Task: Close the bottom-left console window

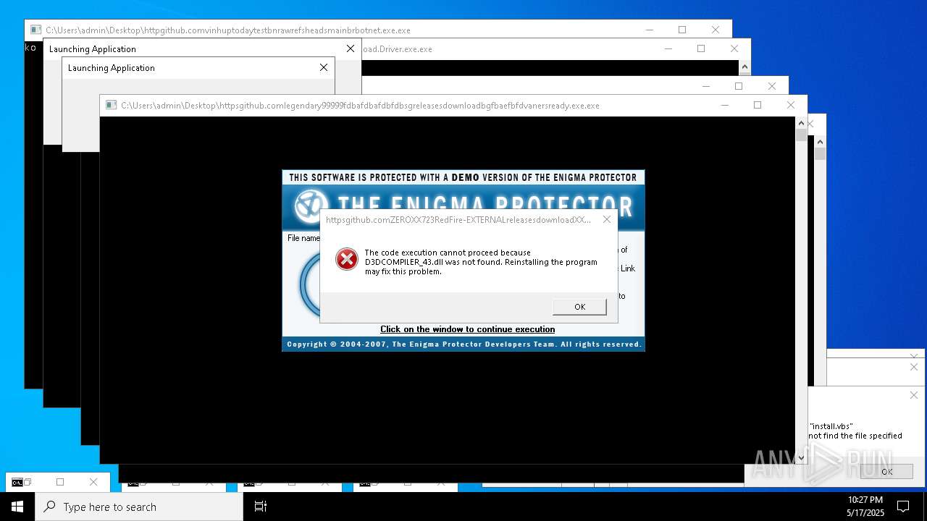Action: click(93, 482)
